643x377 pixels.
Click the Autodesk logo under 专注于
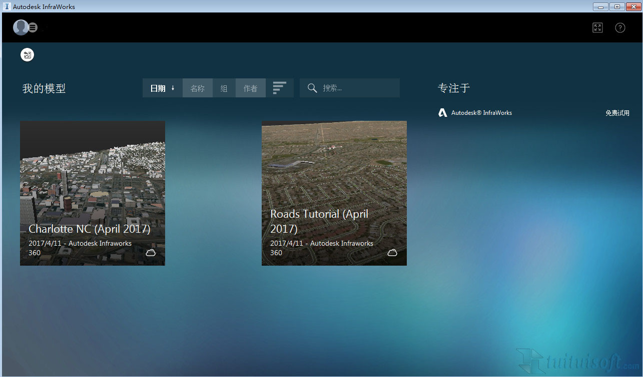click(x=442, y=113)
